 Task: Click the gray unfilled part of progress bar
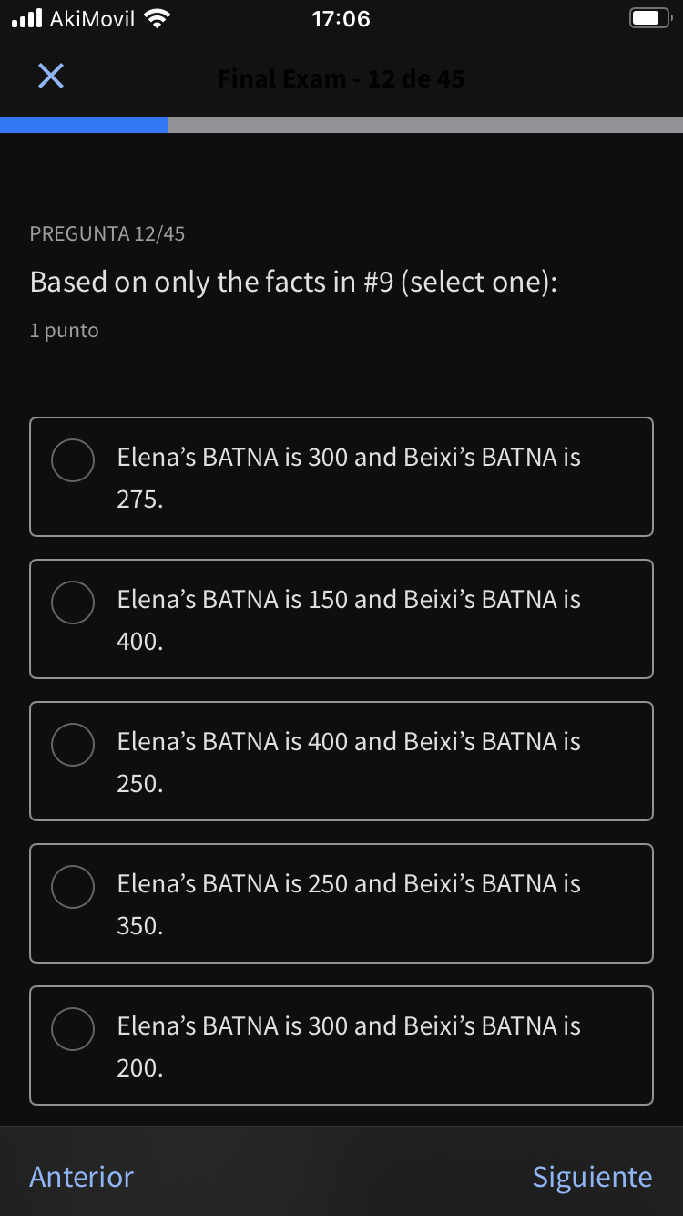pos(424,125)
